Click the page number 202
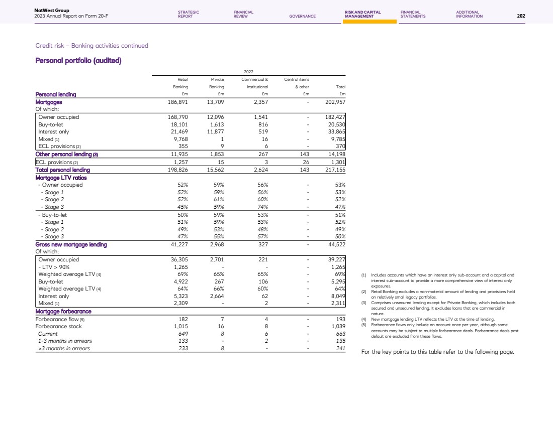Screen dimensions: 553x434 pyautogui.click(x=521, y=16)
